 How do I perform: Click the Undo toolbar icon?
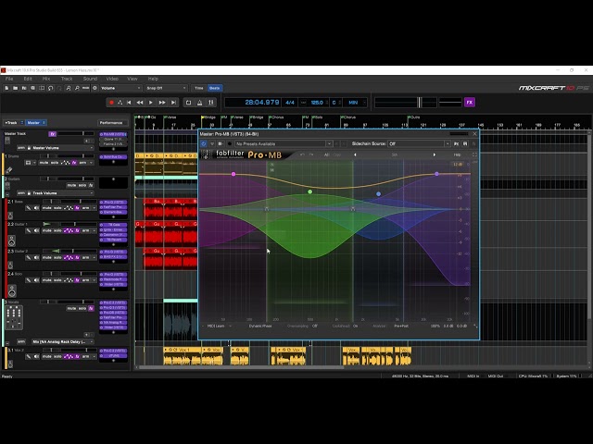(50, 88)
